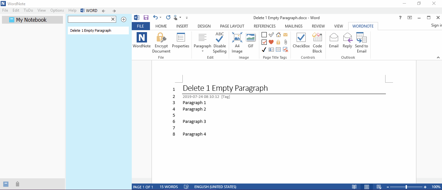Click the GIF image button

click(x=251, y=41)
